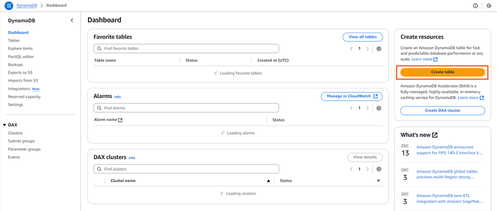The width and height of the screenshot is (497, 211).
Task: Go to previous page in DAX clusters
Action: click(351, 169)
